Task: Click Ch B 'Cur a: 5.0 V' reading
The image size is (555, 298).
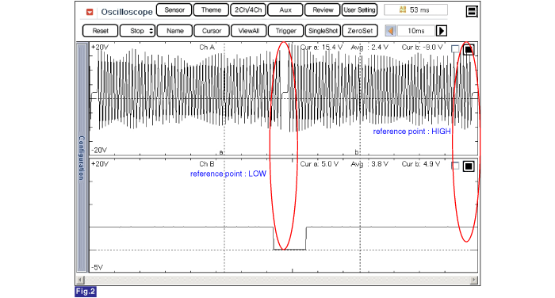Action: coord(320,164)
